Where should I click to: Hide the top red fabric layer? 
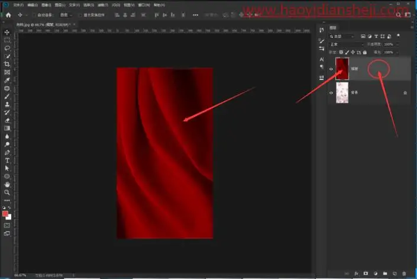click(x=331, y=69)
